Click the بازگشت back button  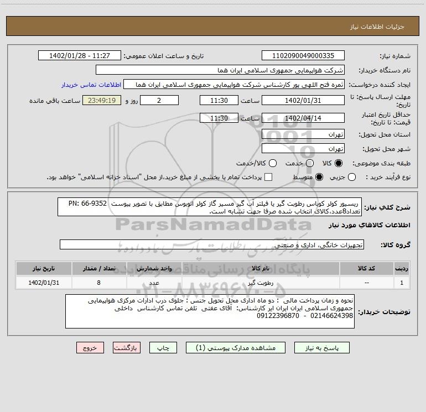coord(126,348)
